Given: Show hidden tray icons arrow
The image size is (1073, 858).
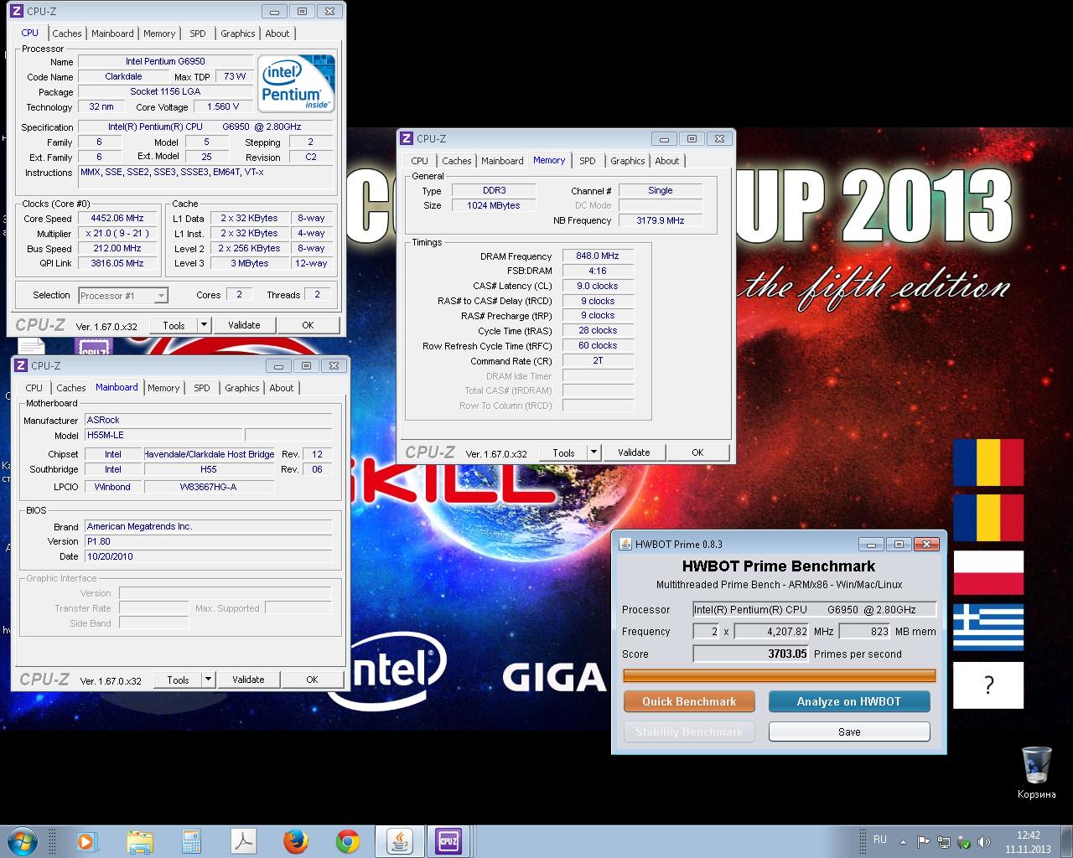Looking at the screenshot, I should pos(903,842).
